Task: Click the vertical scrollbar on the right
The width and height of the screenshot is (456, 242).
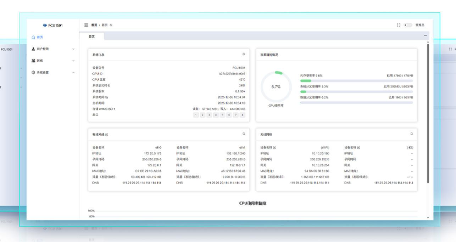Action: point(428,113)
